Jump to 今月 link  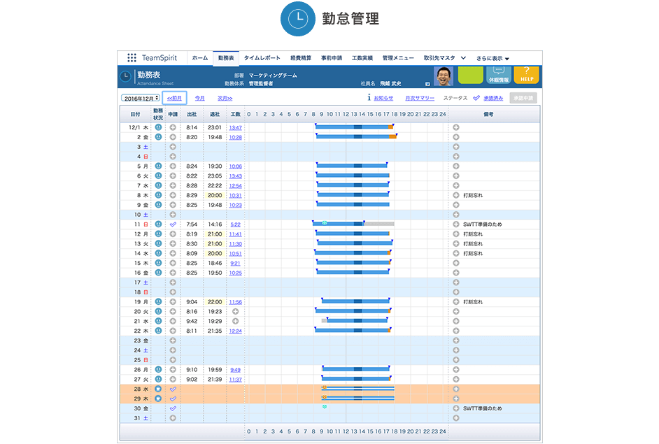pyautogui.click(x=199, y=98)
